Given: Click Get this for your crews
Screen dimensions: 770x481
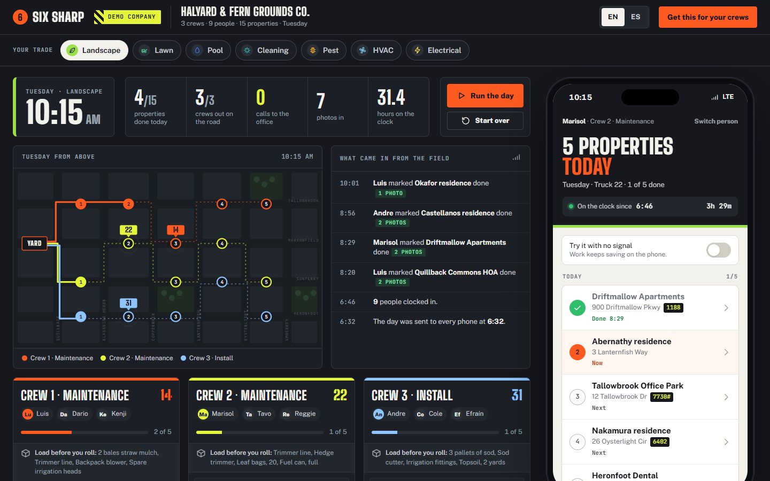Looking at the screenshot, I should 708,17.
